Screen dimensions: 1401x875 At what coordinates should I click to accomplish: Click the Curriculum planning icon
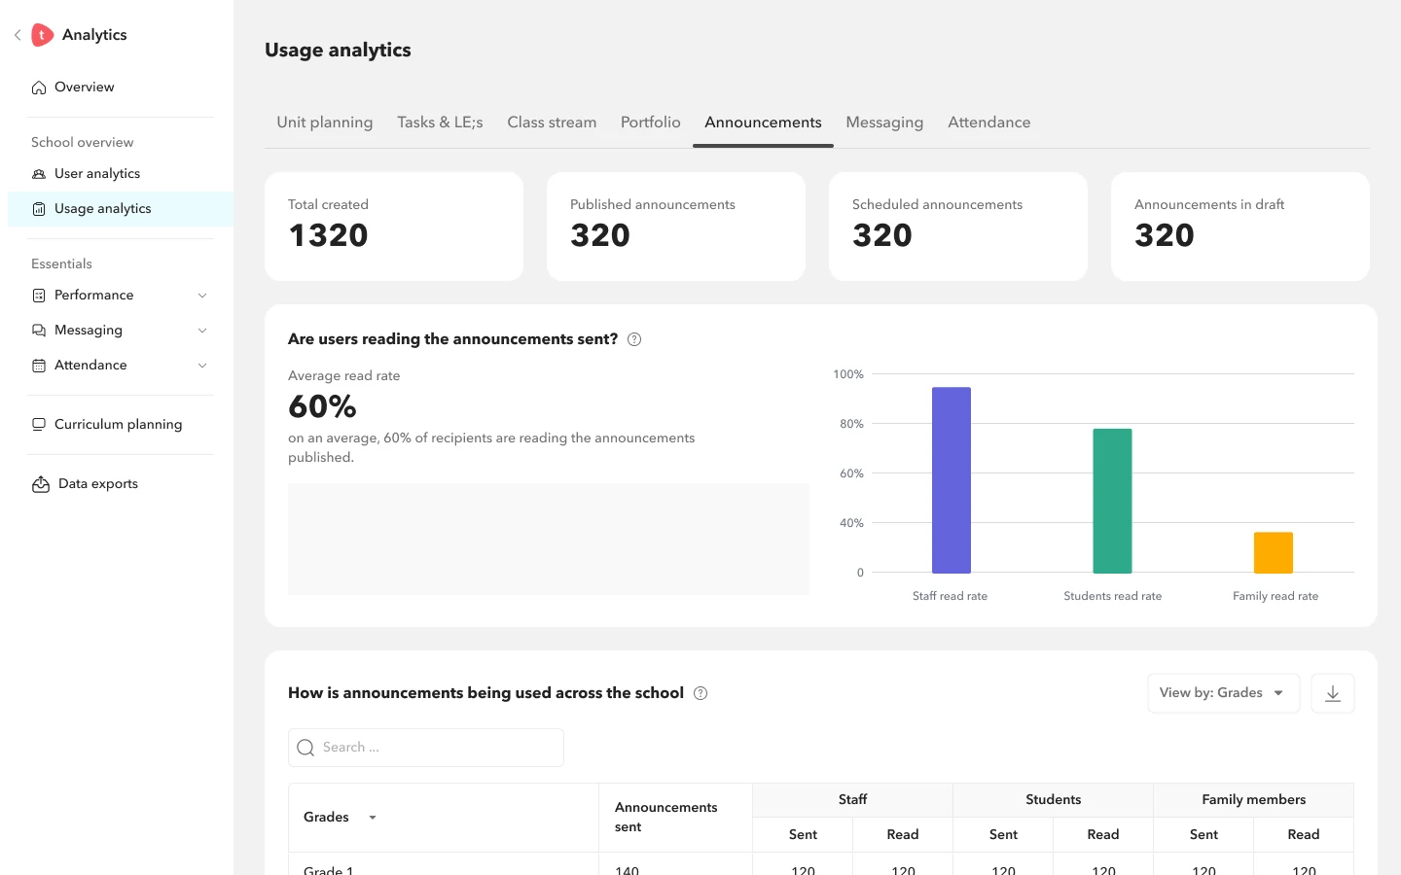coord(39,425)
